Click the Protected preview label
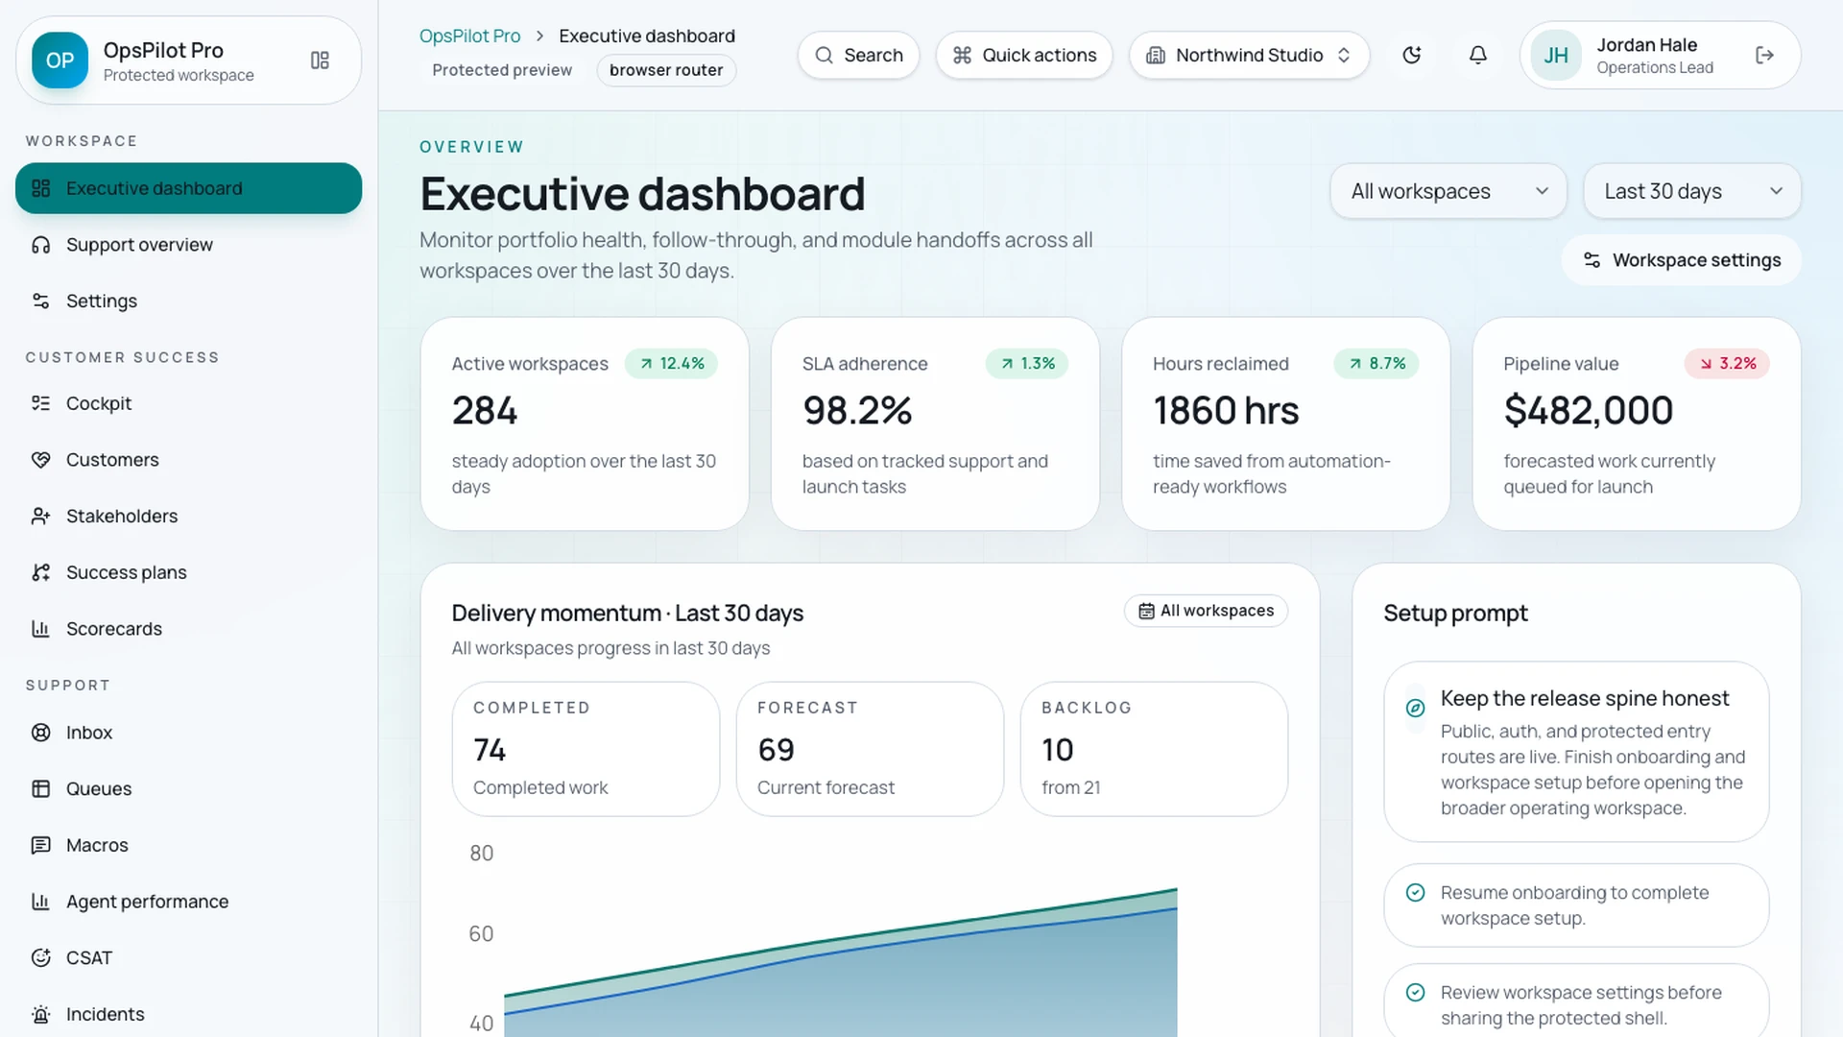 click(502, 70)
